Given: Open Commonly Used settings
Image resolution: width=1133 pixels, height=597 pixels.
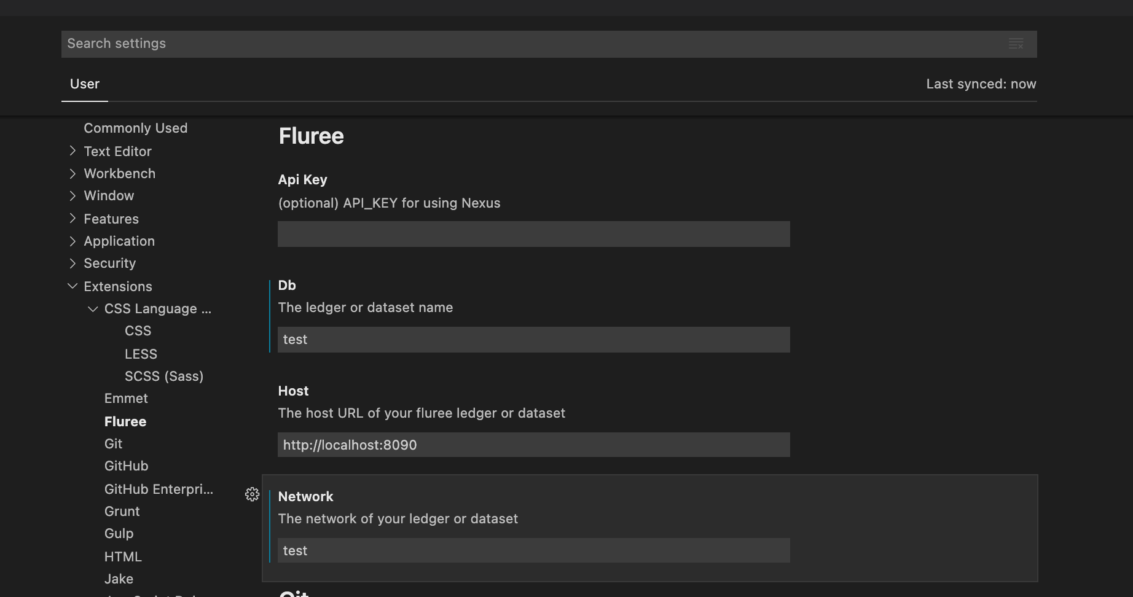Looking at the screenshot, I should pos(136,128).
